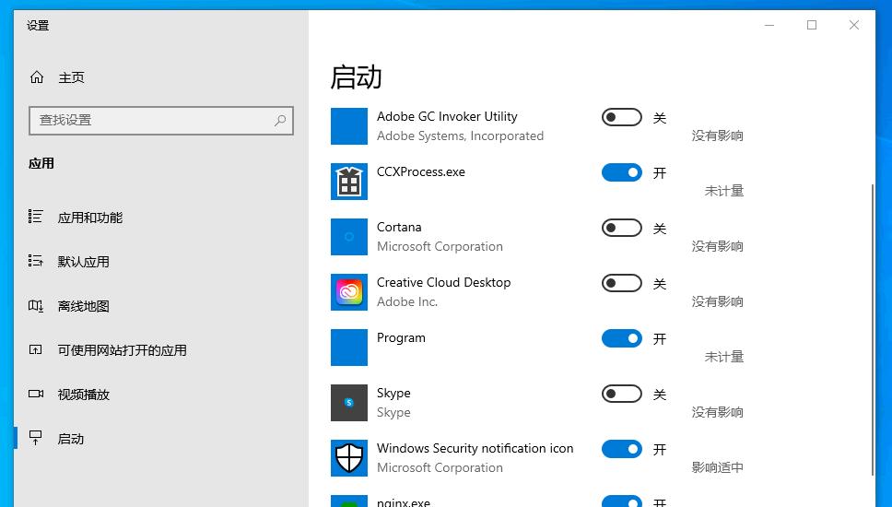
Task: Click 影响适中 impact label for Windows Security
Action: (717, 467)
